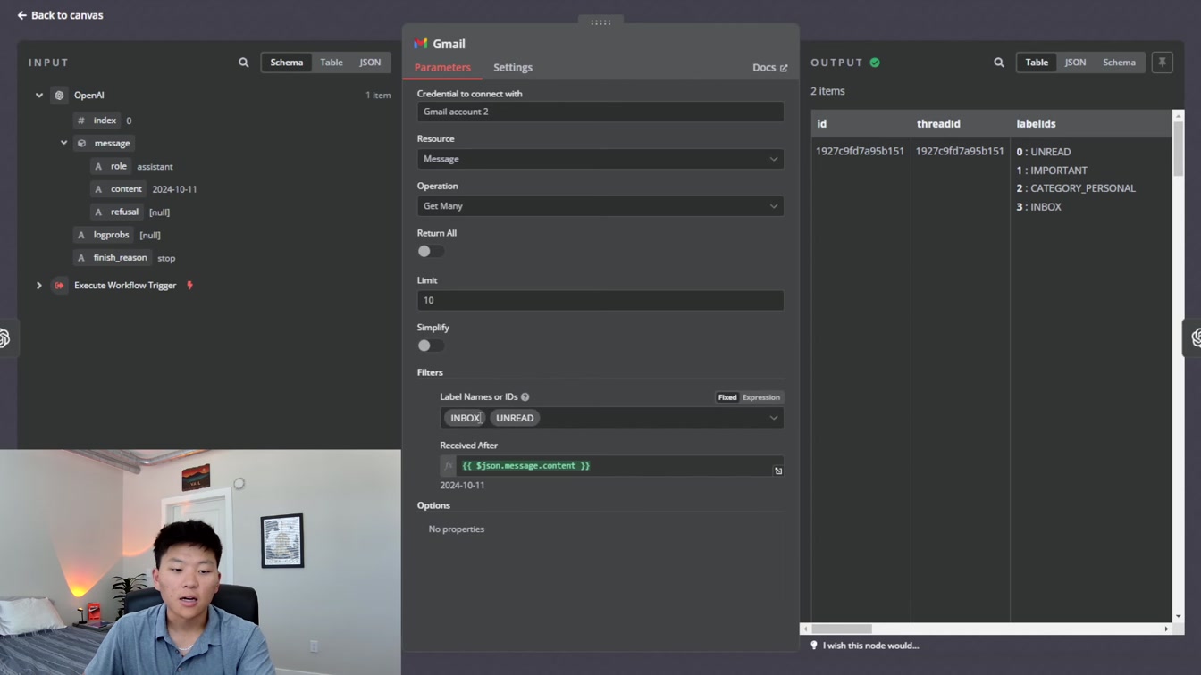
Task: Switch input view to Schema tab
Action: pos(286,62)
